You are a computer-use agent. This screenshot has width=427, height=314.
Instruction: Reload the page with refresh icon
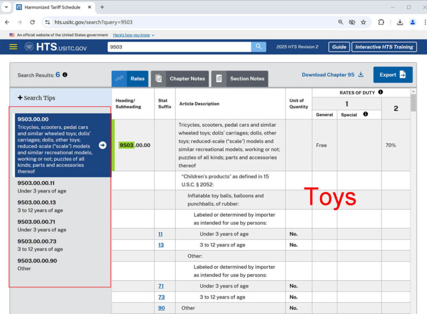point(32,22)
